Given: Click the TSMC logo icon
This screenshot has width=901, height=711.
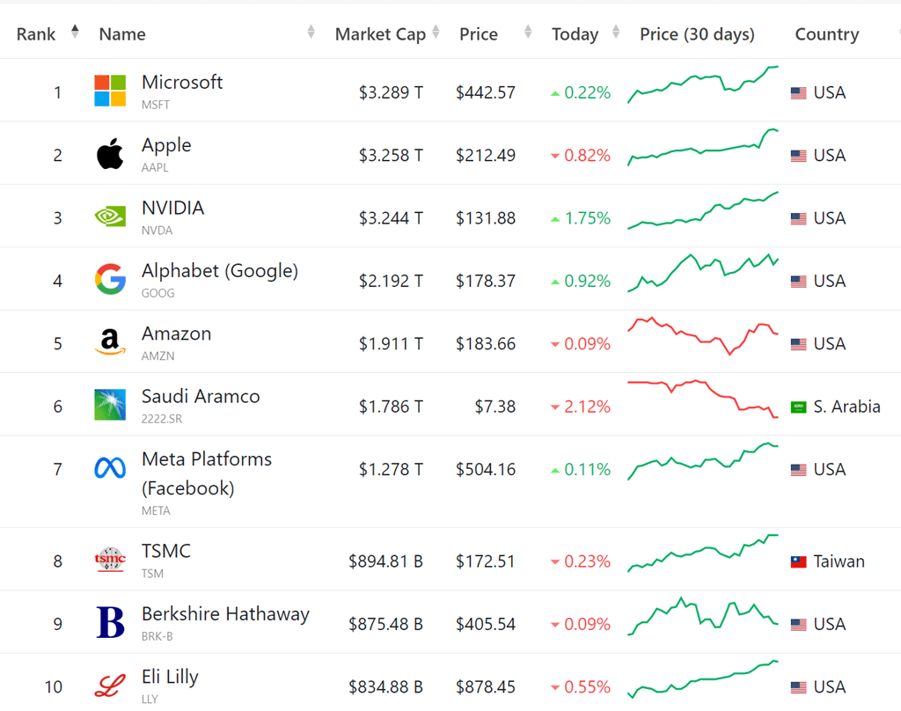Looking at the screenshot, I should point(110,560).
